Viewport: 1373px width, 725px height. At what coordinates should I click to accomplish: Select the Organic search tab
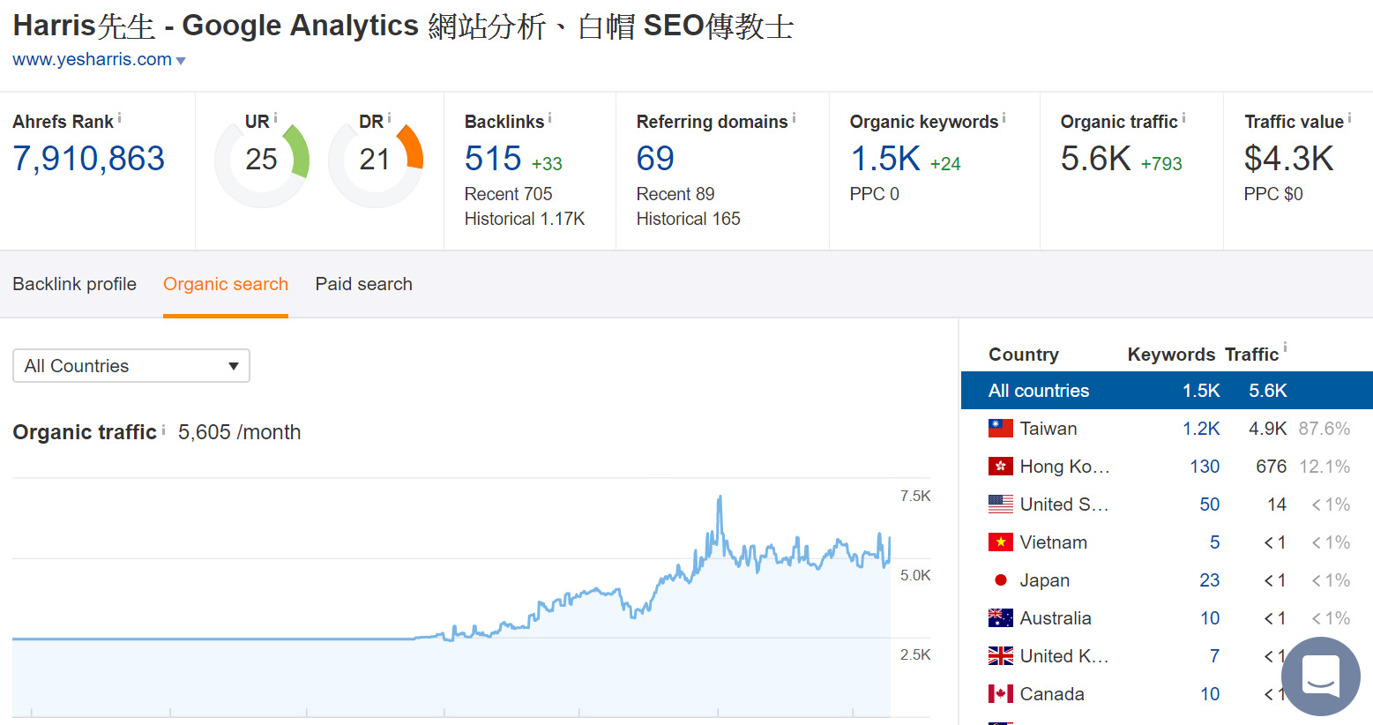[x=226, y=284]
